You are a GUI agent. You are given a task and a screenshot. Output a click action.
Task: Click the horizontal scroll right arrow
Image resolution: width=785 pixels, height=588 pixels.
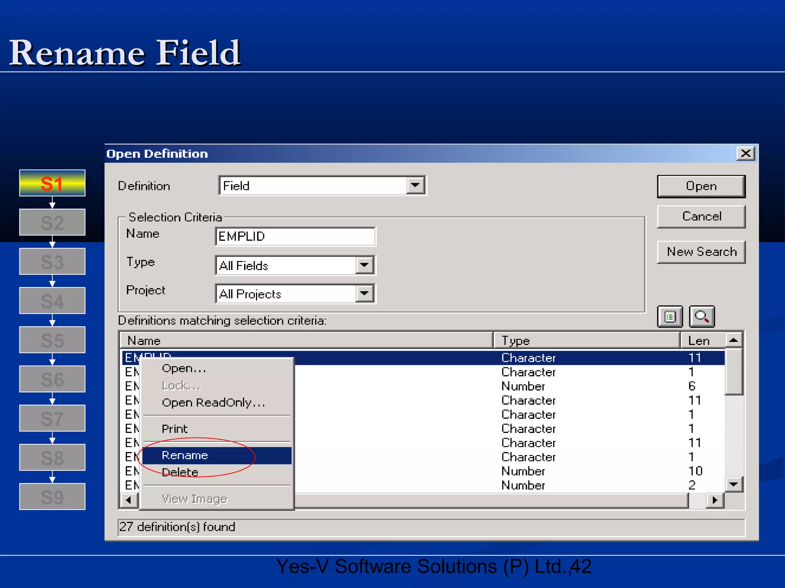pos(715,500)
